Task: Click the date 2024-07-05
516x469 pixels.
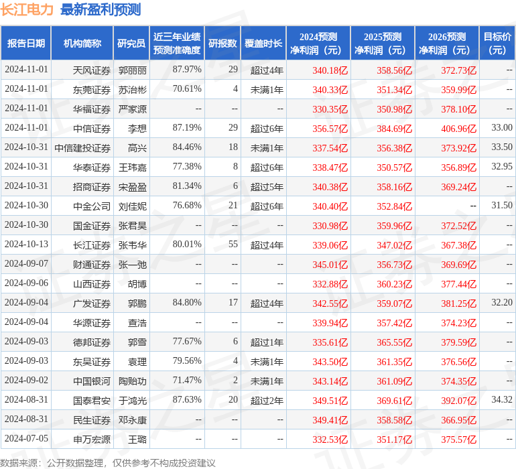Action: pos(26,438)
